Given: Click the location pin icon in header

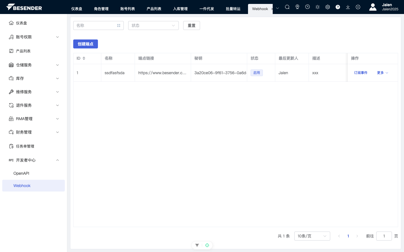Looking at the screenshot, I should [297, 7].
